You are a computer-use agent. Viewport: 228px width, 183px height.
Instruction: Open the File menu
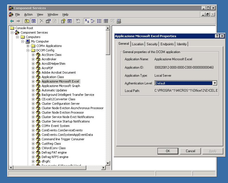(x=17, y=14)
